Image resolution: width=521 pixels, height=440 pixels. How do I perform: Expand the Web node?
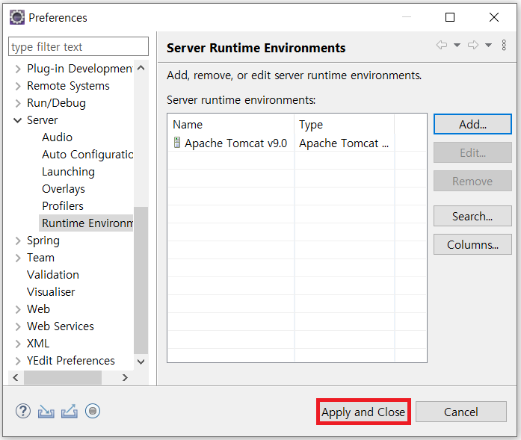18,309
